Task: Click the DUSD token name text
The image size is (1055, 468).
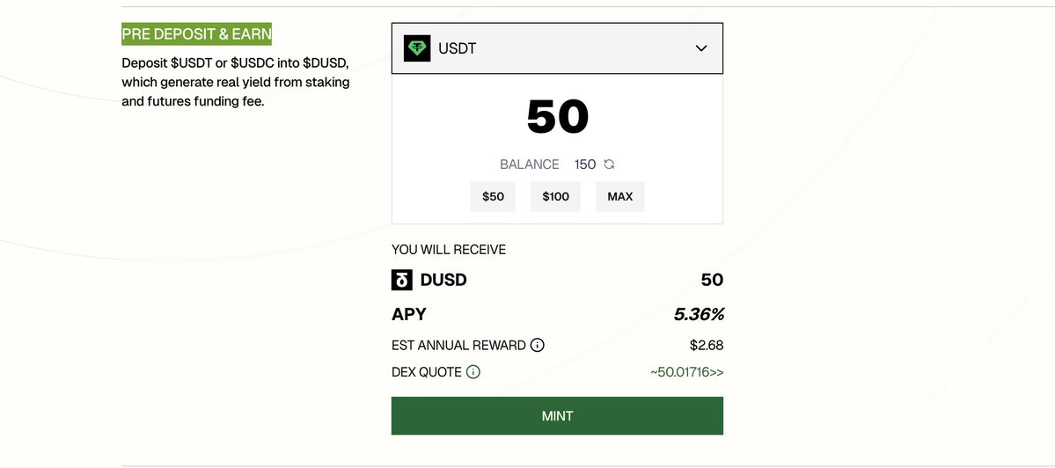Action: click(443, 280)
